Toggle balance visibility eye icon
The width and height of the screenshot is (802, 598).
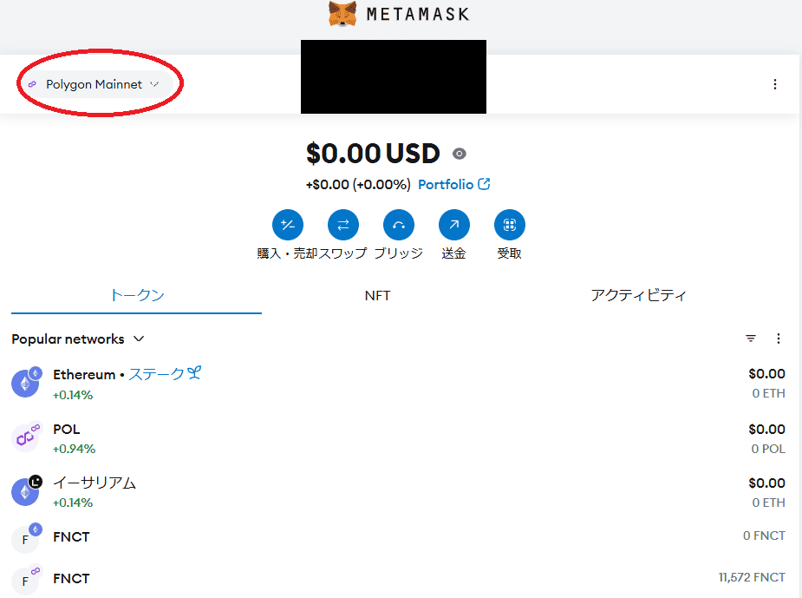[460, 154]
